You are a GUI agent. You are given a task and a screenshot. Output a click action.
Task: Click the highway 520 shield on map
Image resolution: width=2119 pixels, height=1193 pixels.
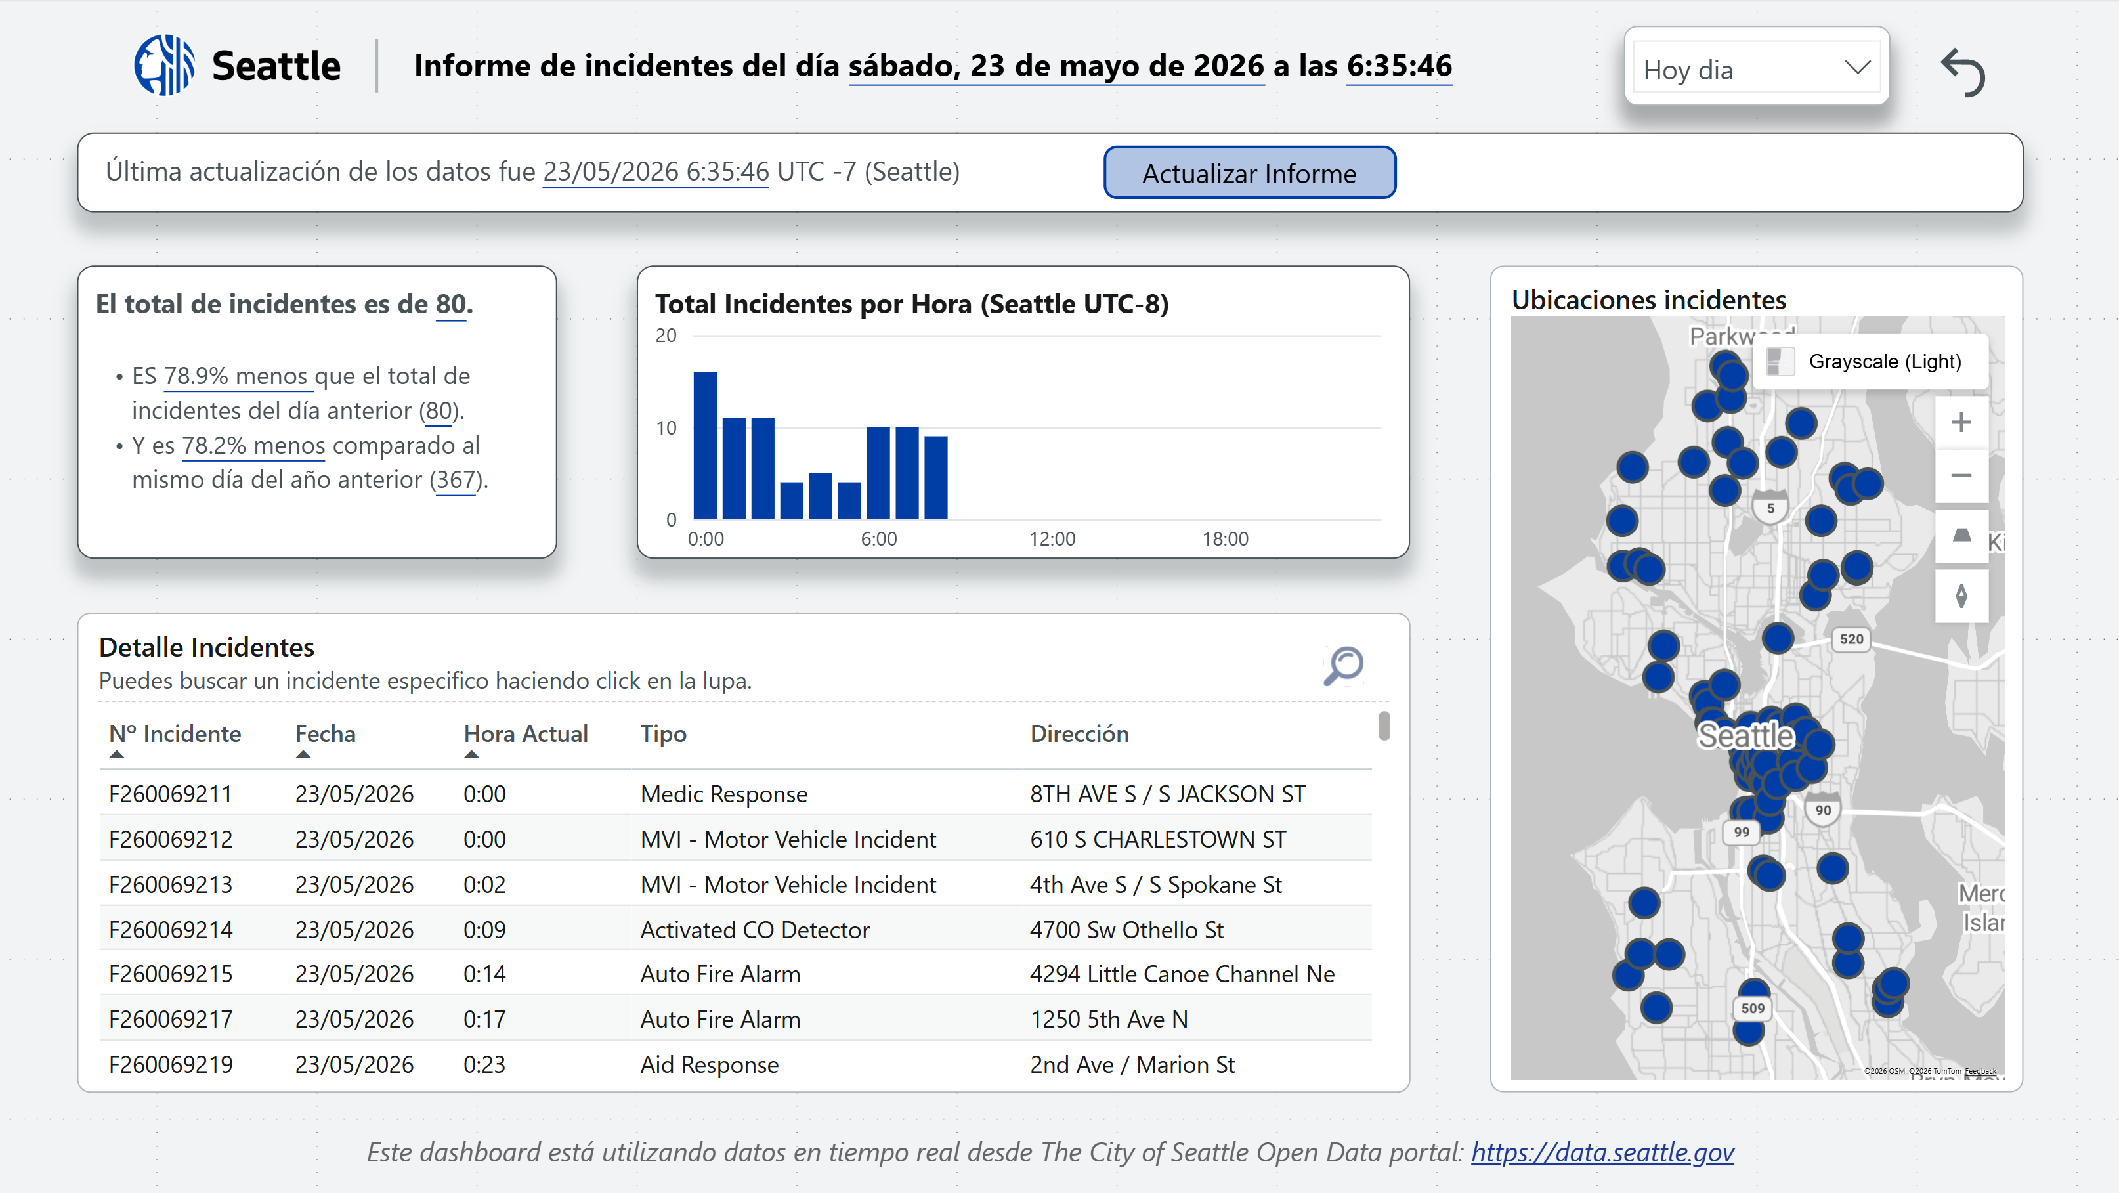point(1851,640)
